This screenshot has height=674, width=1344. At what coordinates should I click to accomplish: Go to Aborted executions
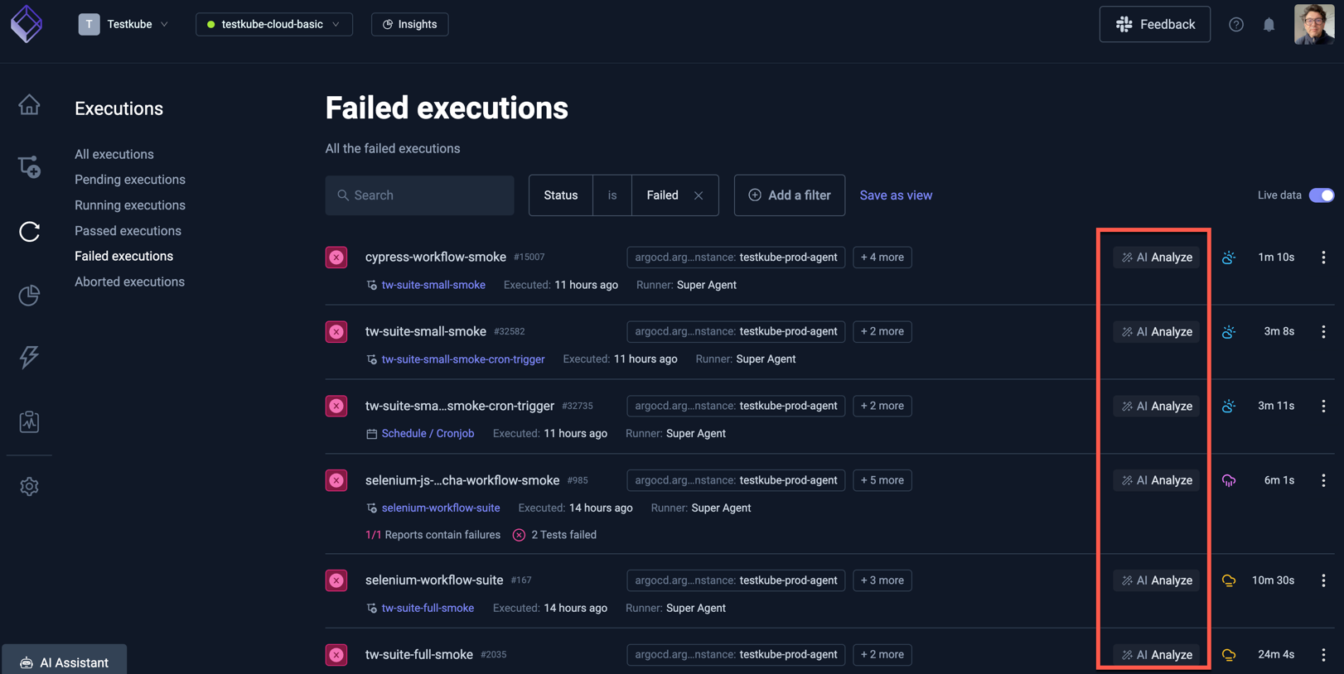tap(129, 282)
